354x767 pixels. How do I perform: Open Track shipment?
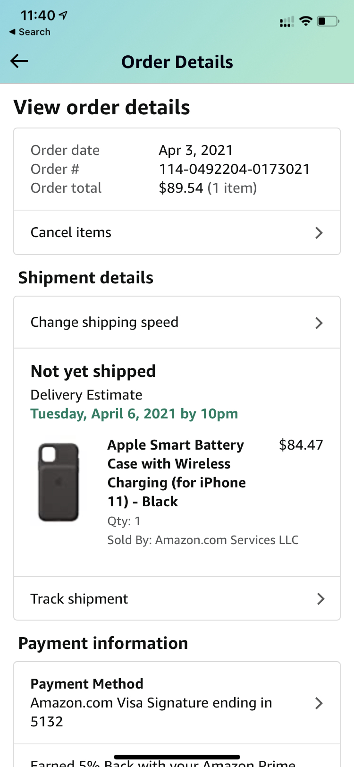177,598
